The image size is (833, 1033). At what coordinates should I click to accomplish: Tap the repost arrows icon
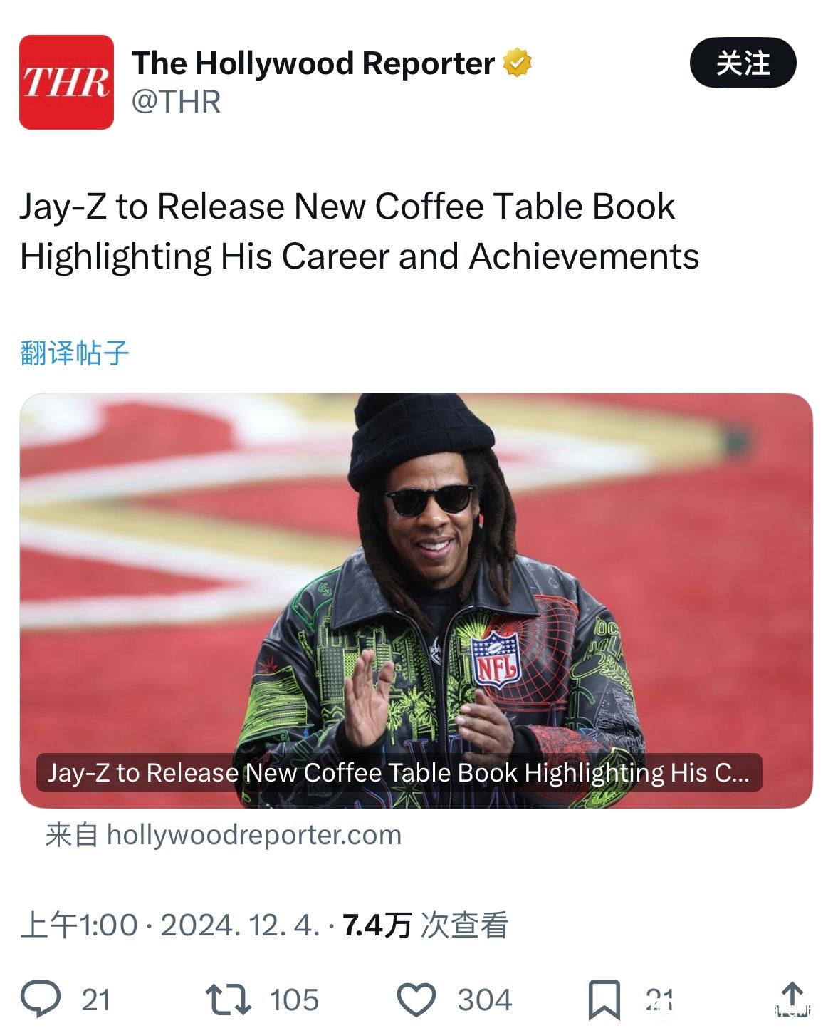[228, 1000]
